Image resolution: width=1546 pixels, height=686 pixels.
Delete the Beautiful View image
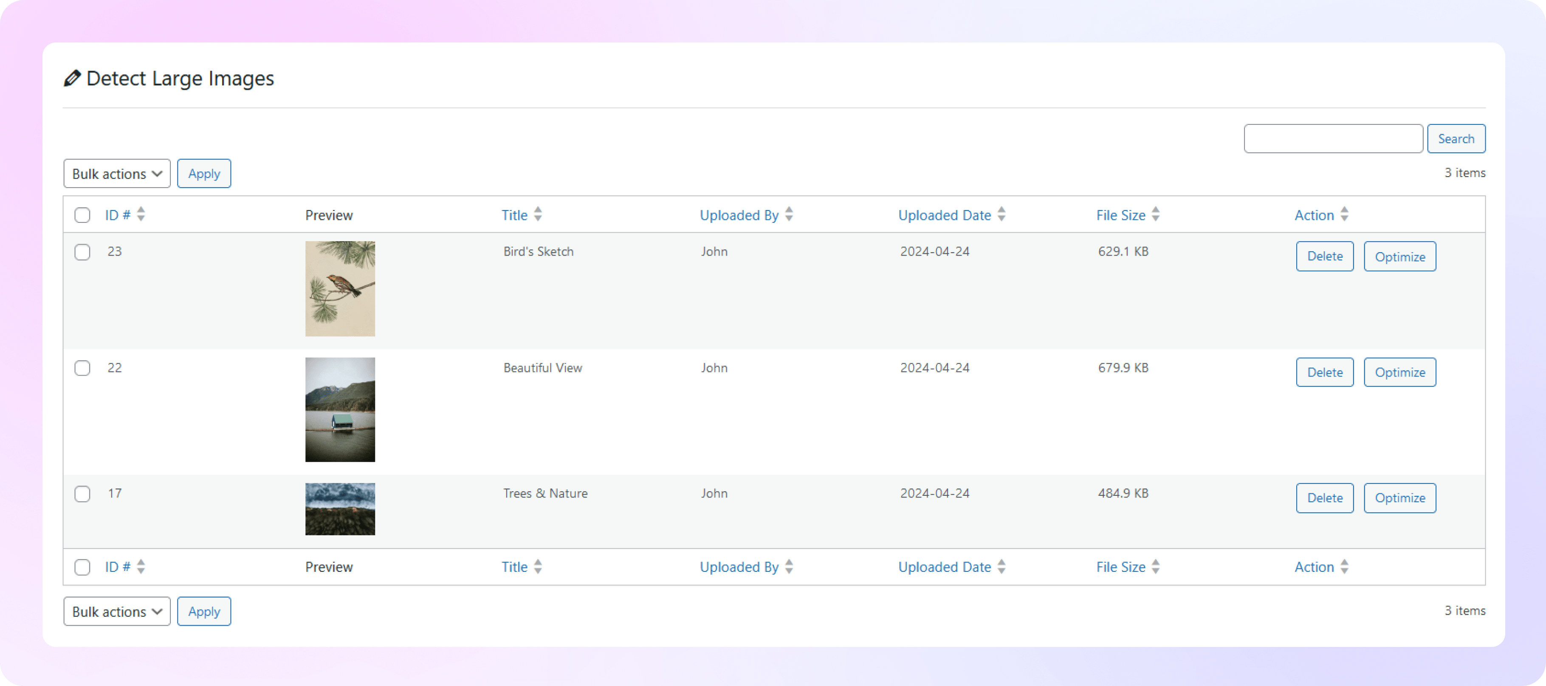click(1325, 372)
